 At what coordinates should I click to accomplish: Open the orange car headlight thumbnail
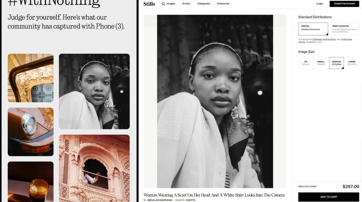[x=30, y=132]
